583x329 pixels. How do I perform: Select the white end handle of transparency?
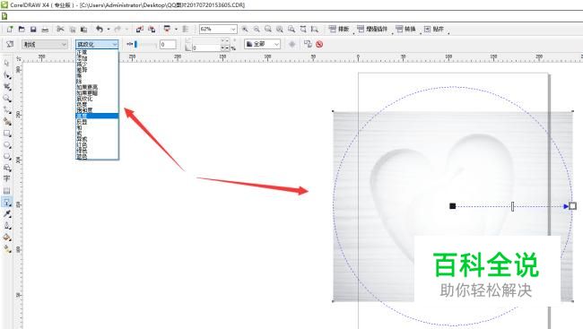click(572, 206)
